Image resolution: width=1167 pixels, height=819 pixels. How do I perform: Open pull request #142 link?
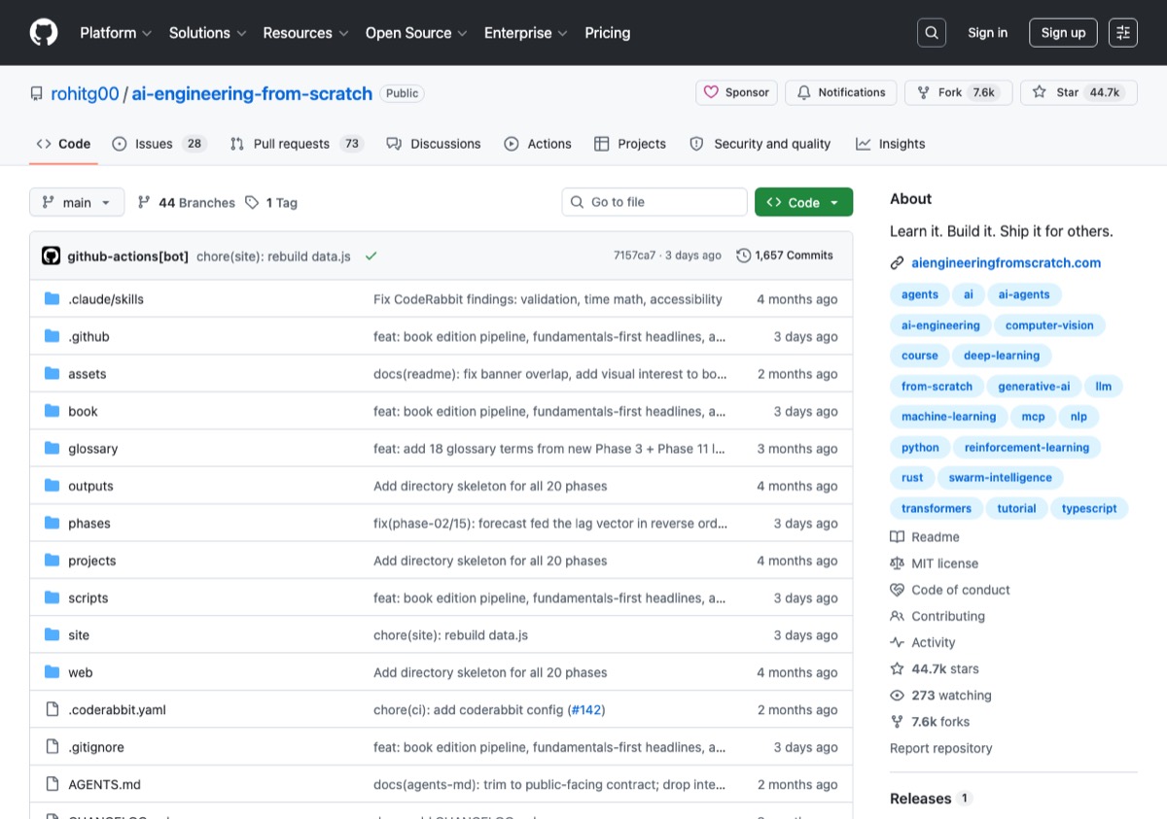coord(585,710)
